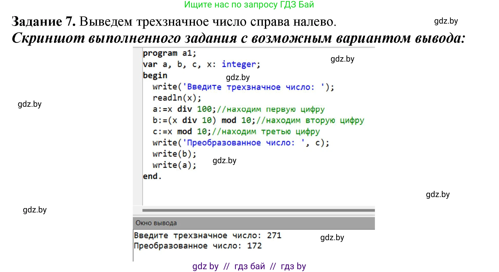Click the gdz.by watermark near top right
The image size is (499, 272).
[446, 22]
